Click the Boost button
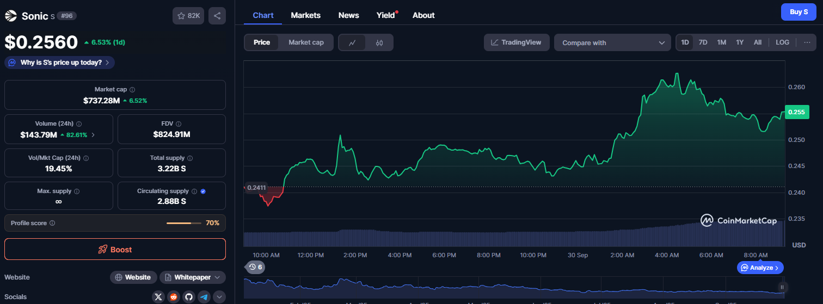823x304 pixels. (x=115, y=249)
